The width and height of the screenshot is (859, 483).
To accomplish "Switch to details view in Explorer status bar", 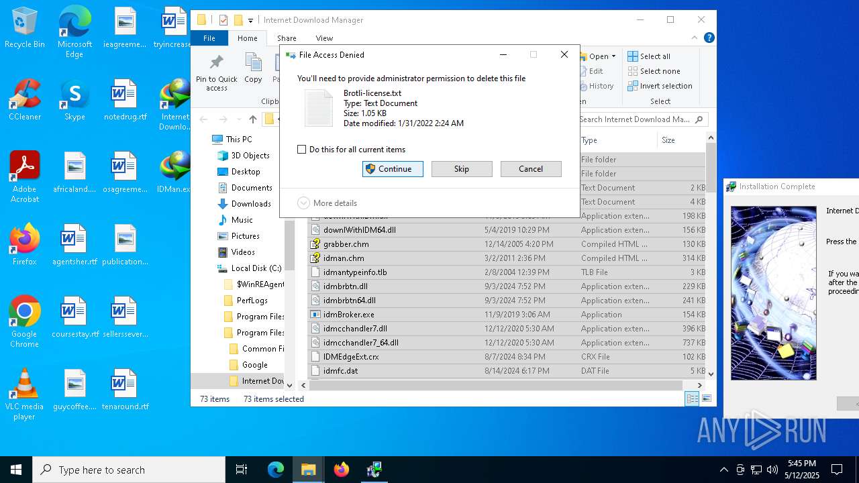I will pyautogui.click(x=692, y=398).
